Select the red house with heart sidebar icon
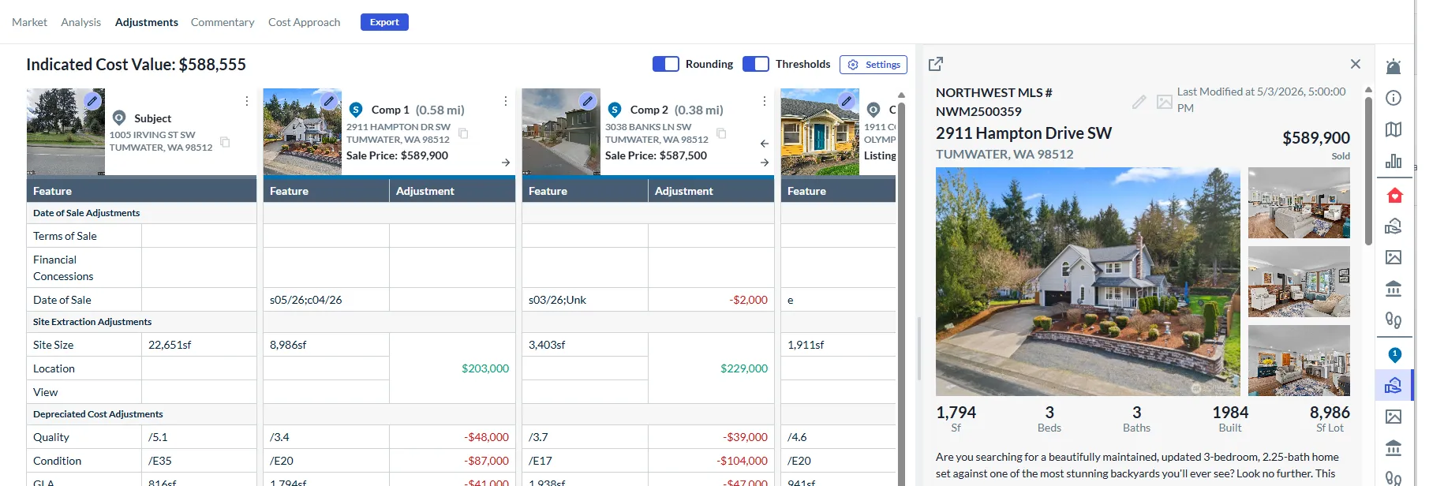 [1394, 195]
